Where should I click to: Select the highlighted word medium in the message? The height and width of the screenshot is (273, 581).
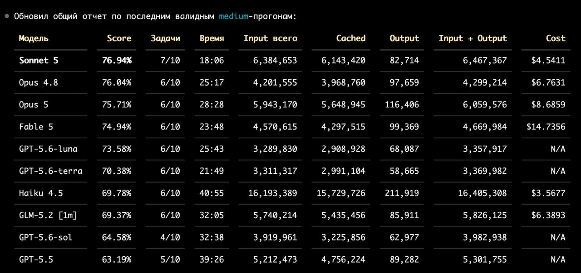point(233,16)
